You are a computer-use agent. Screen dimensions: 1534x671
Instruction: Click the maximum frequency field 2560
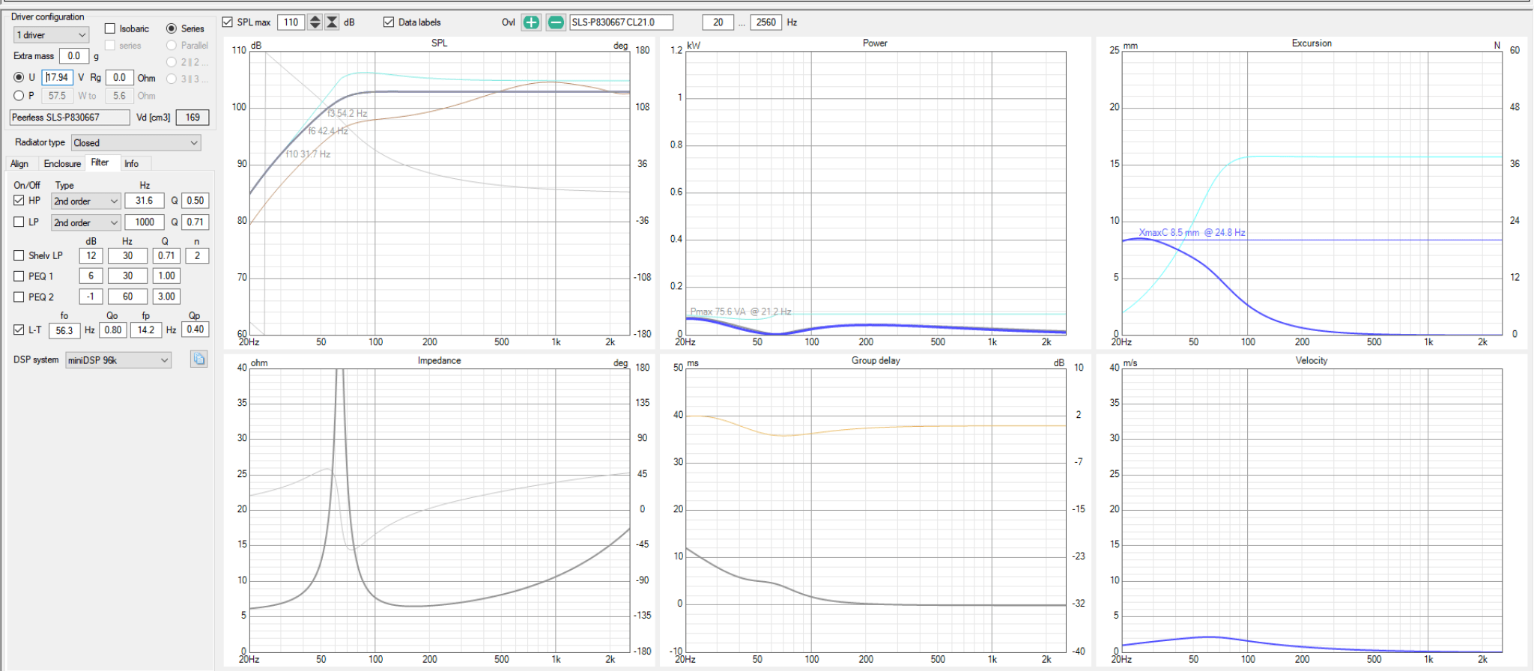766,22
